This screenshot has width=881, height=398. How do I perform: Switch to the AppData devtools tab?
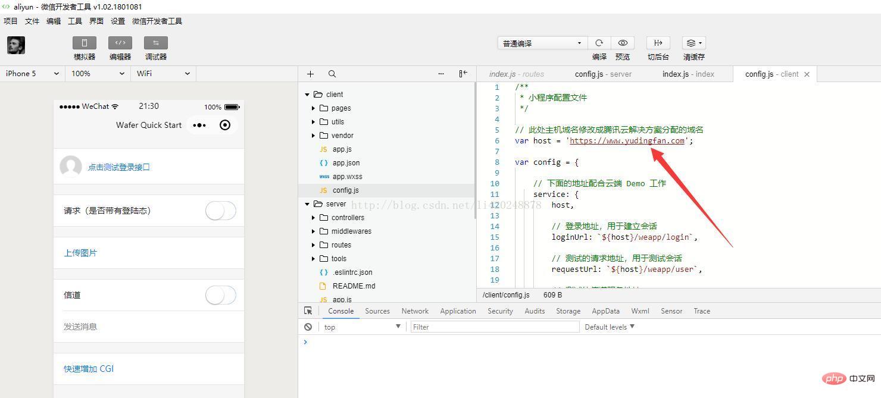(605, 311)
